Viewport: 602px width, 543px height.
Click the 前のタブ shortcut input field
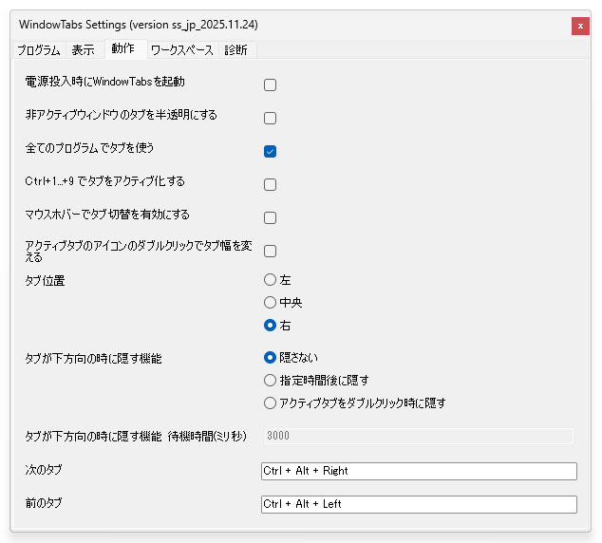(x=419, y=504)
